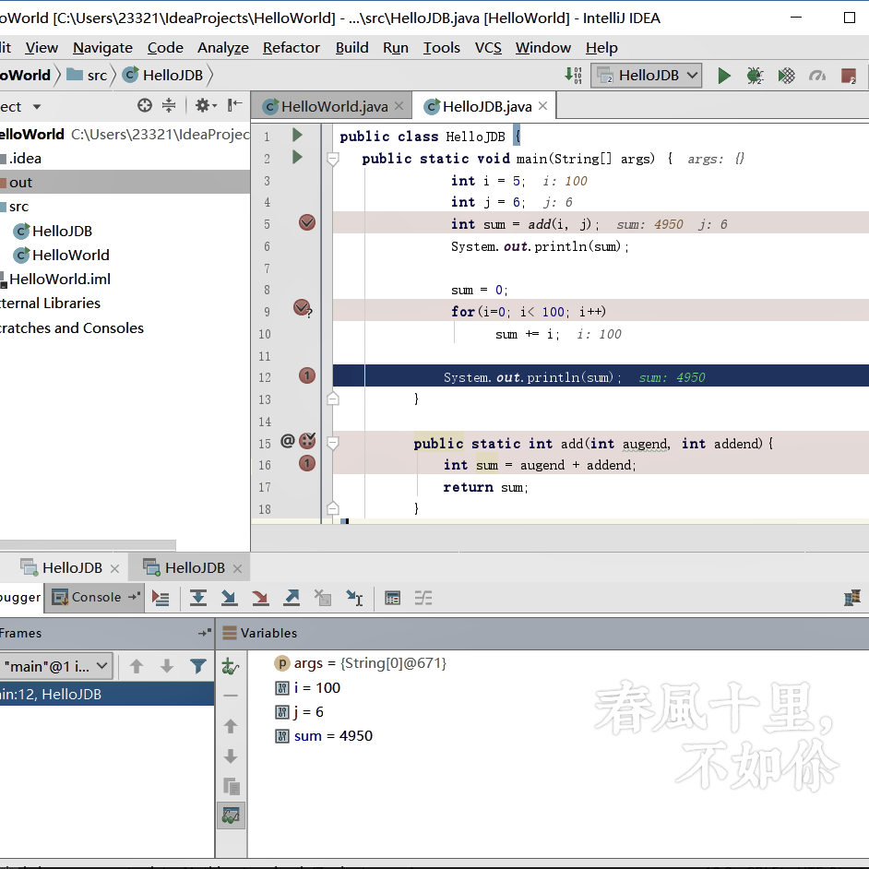Click Trace Current Stream Chain icon

coord(423,598)
